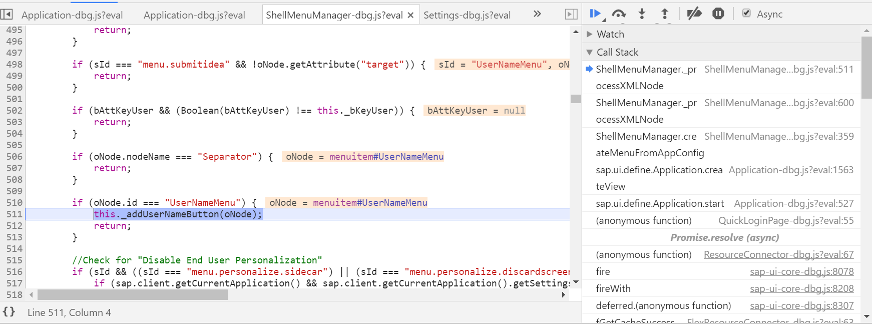Image resolution: width=872 pixels, height=324 pixels.
Task: Switch to second Application-dbg.js?eval tab
Action: (x=194, y=16)
